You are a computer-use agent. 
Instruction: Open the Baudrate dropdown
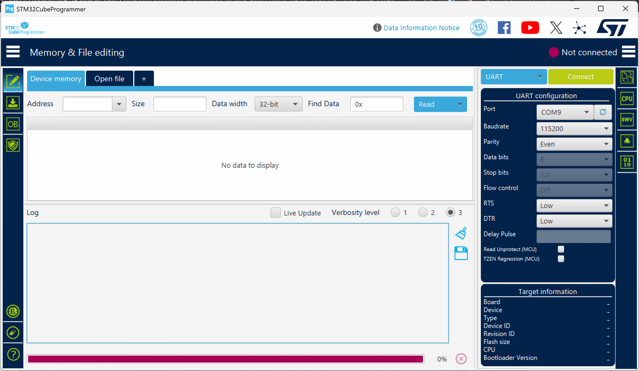click(574, 129)
